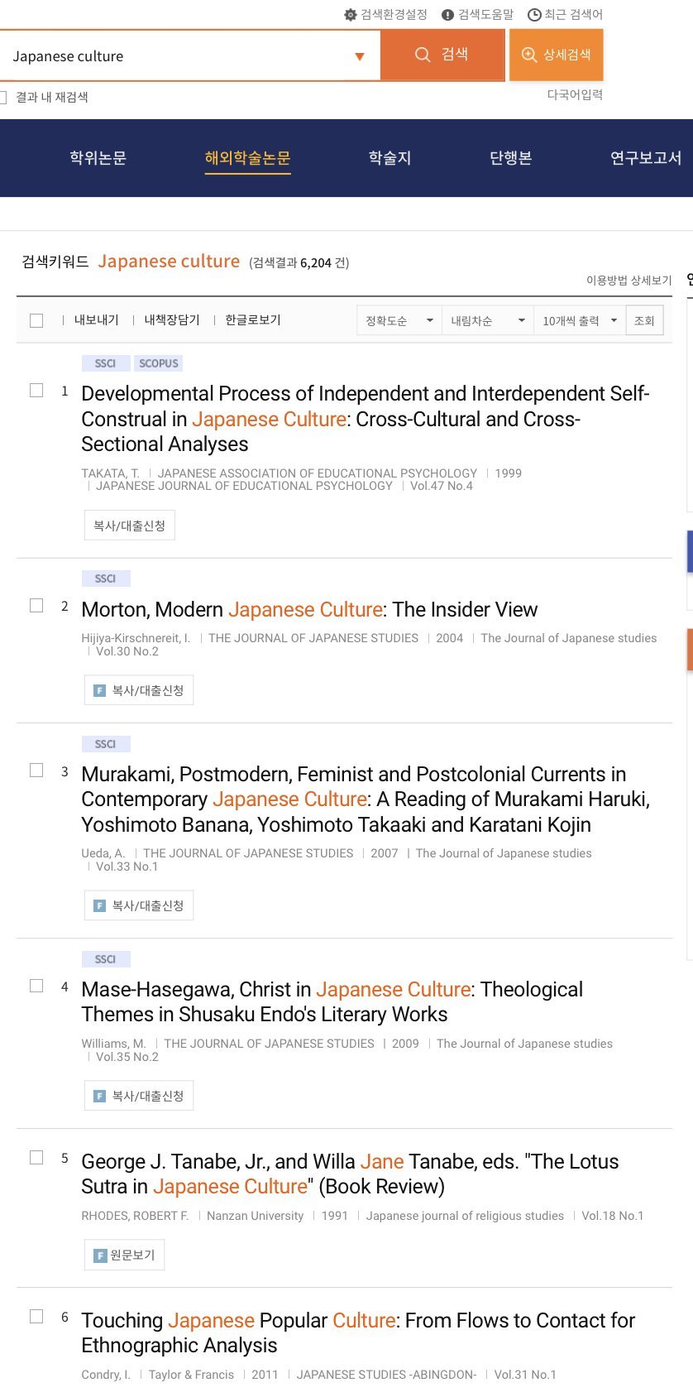Screen dimensions: 693x1397
Task: Open the 10개씩 출력 per-page dropdown
Action: (580, 320)
